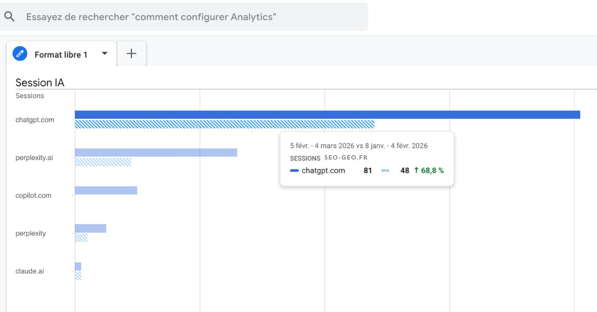Open the Format libre 1 tab
The width and height of the screenshot is (597, 312).
point(61,55)
